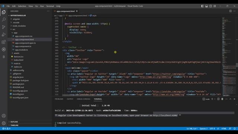Viewport: 238px width, 134px height.
Task: Open Explorer more actions ellipsis
Action: click(x=48, y=11)
